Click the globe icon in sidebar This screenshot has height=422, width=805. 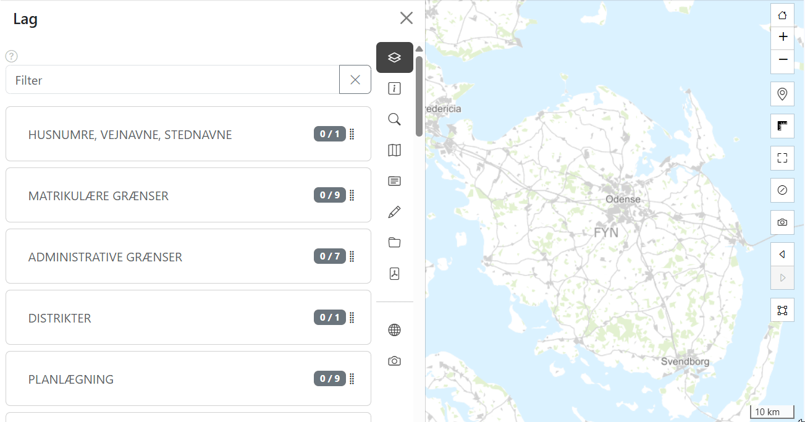point(394,330)
